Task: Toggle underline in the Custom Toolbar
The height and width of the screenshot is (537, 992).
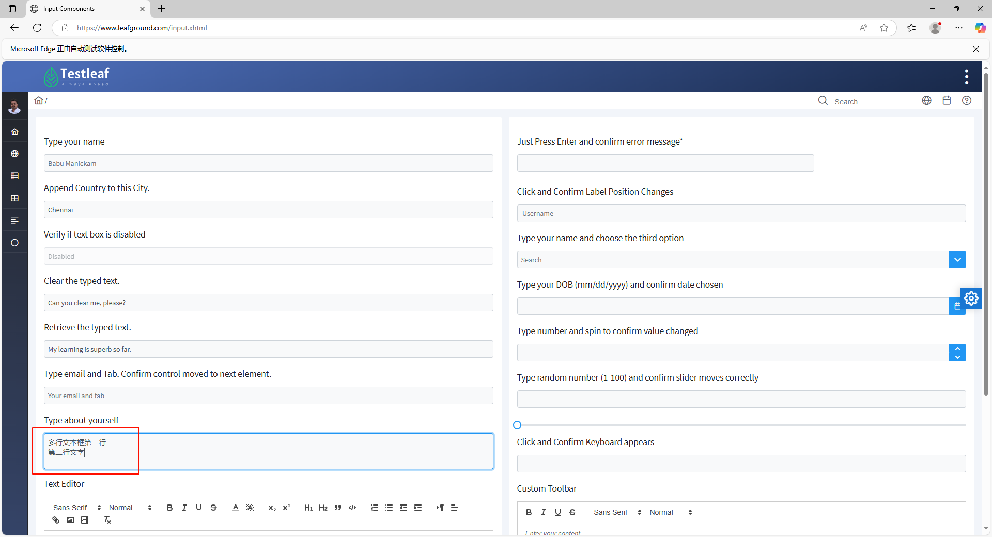Action: pyautogui.click(x=558, y=512)
